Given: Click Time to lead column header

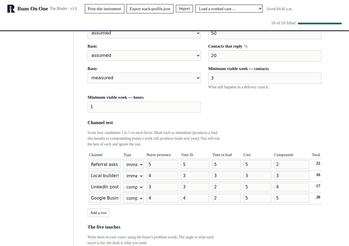Looking at the screenshot, I should click(x=222, y=155).
